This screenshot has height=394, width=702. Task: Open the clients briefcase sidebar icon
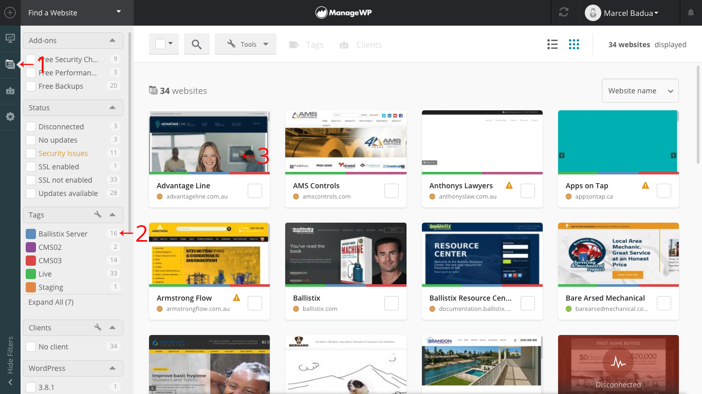[10, 90]
